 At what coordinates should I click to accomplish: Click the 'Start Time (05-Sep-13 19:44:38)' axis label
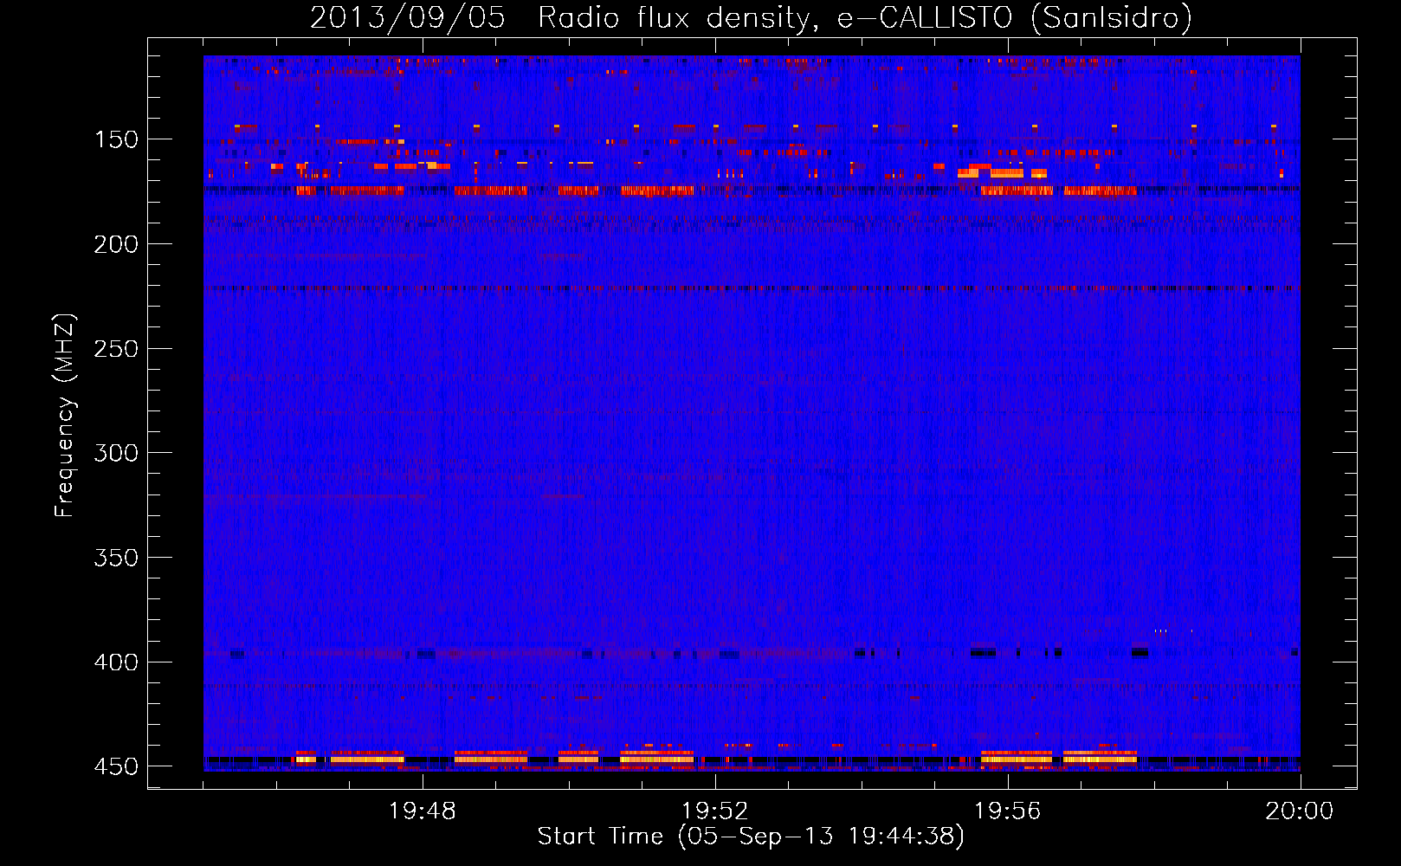(x=751, y=837)
